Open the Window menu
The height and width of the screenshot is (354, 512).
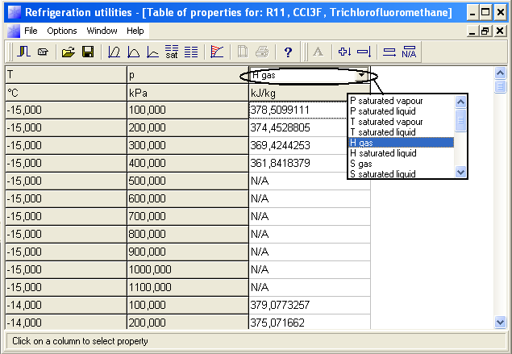click(x=102, y=31)
